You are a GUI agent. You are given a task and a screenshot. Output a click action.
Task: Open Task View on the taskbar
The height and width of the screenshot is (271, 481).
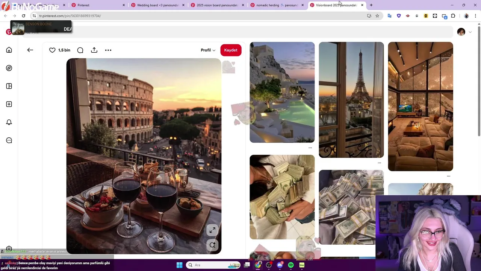tap(247, 265)
